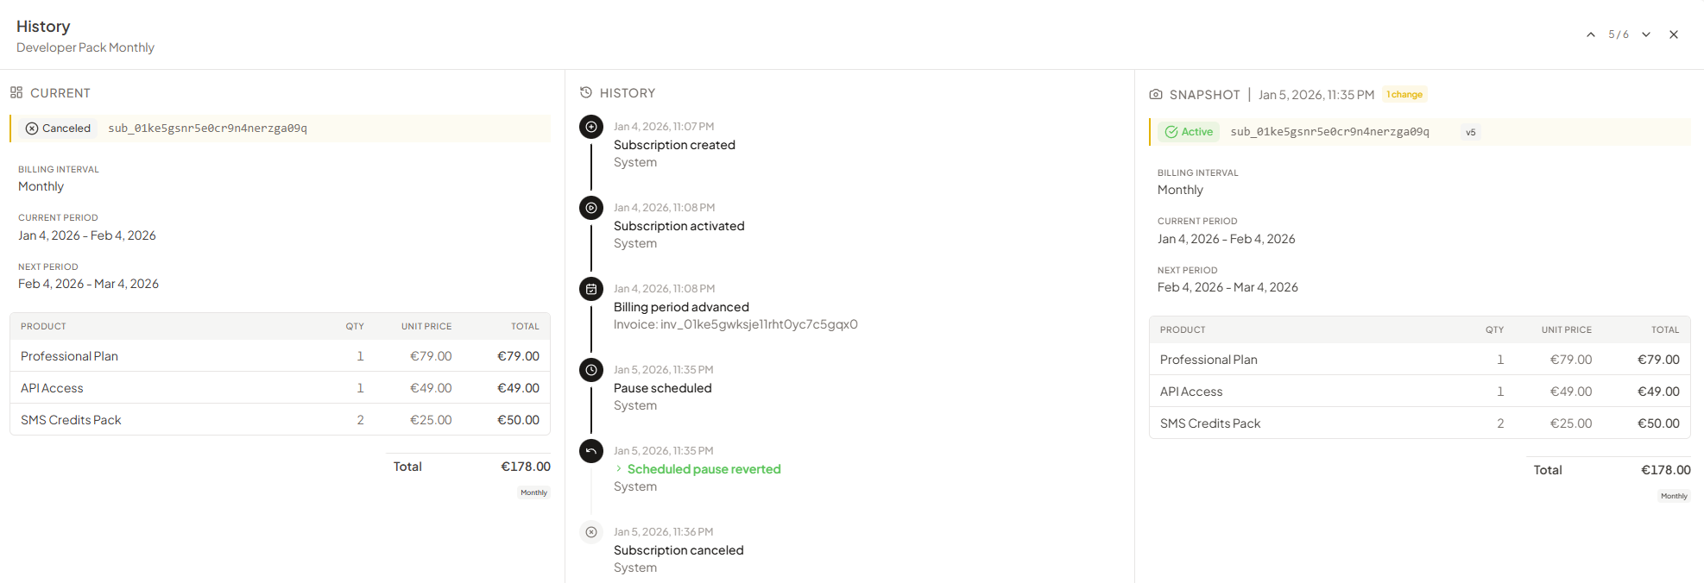Screen dimensions: 1704x583
Task: Click the Snapshot camera icon
Action: click(x=1156, y=94)
